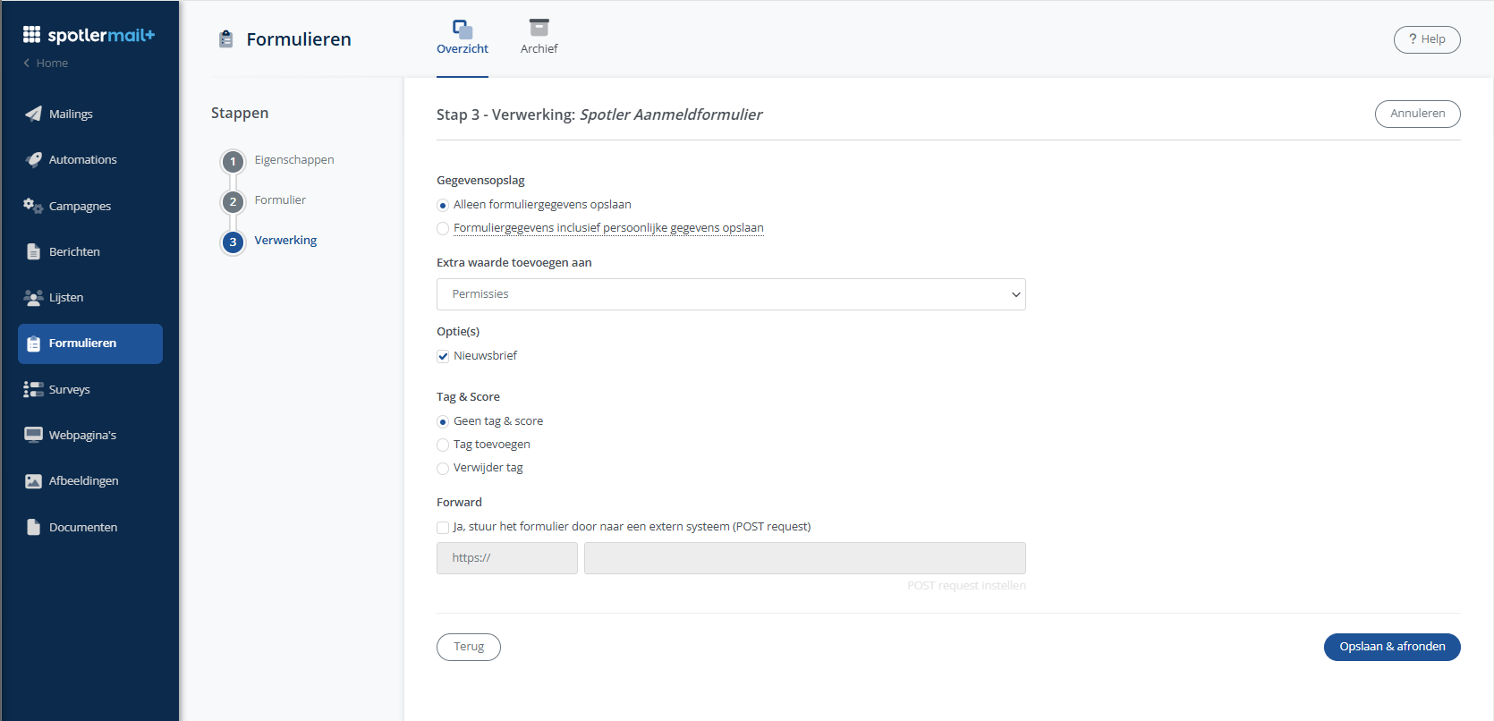
Task: Switch to the Overzicht tab
Action: (462, 38)
